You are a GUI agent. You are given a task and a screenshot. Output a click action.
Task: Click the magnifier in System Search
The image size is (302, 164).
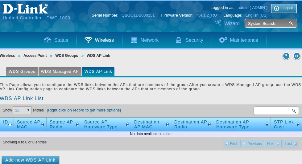(291, 23)
